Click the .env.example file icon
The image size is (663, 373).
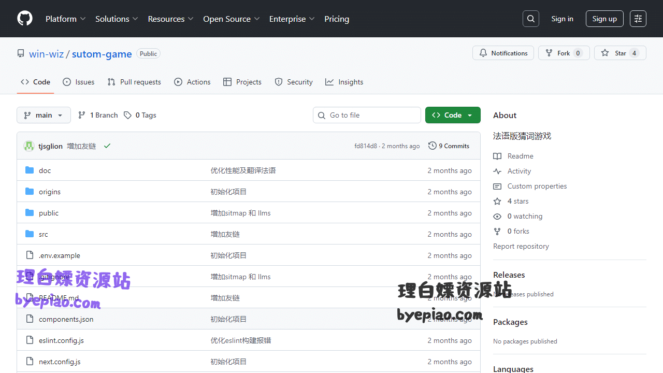(x=30, y=255)
